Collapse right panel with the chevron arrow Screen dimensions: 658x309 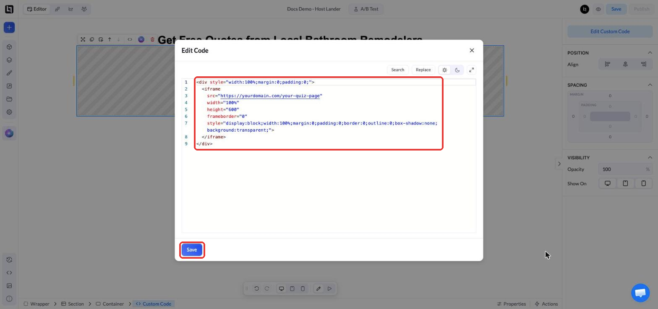559,164
